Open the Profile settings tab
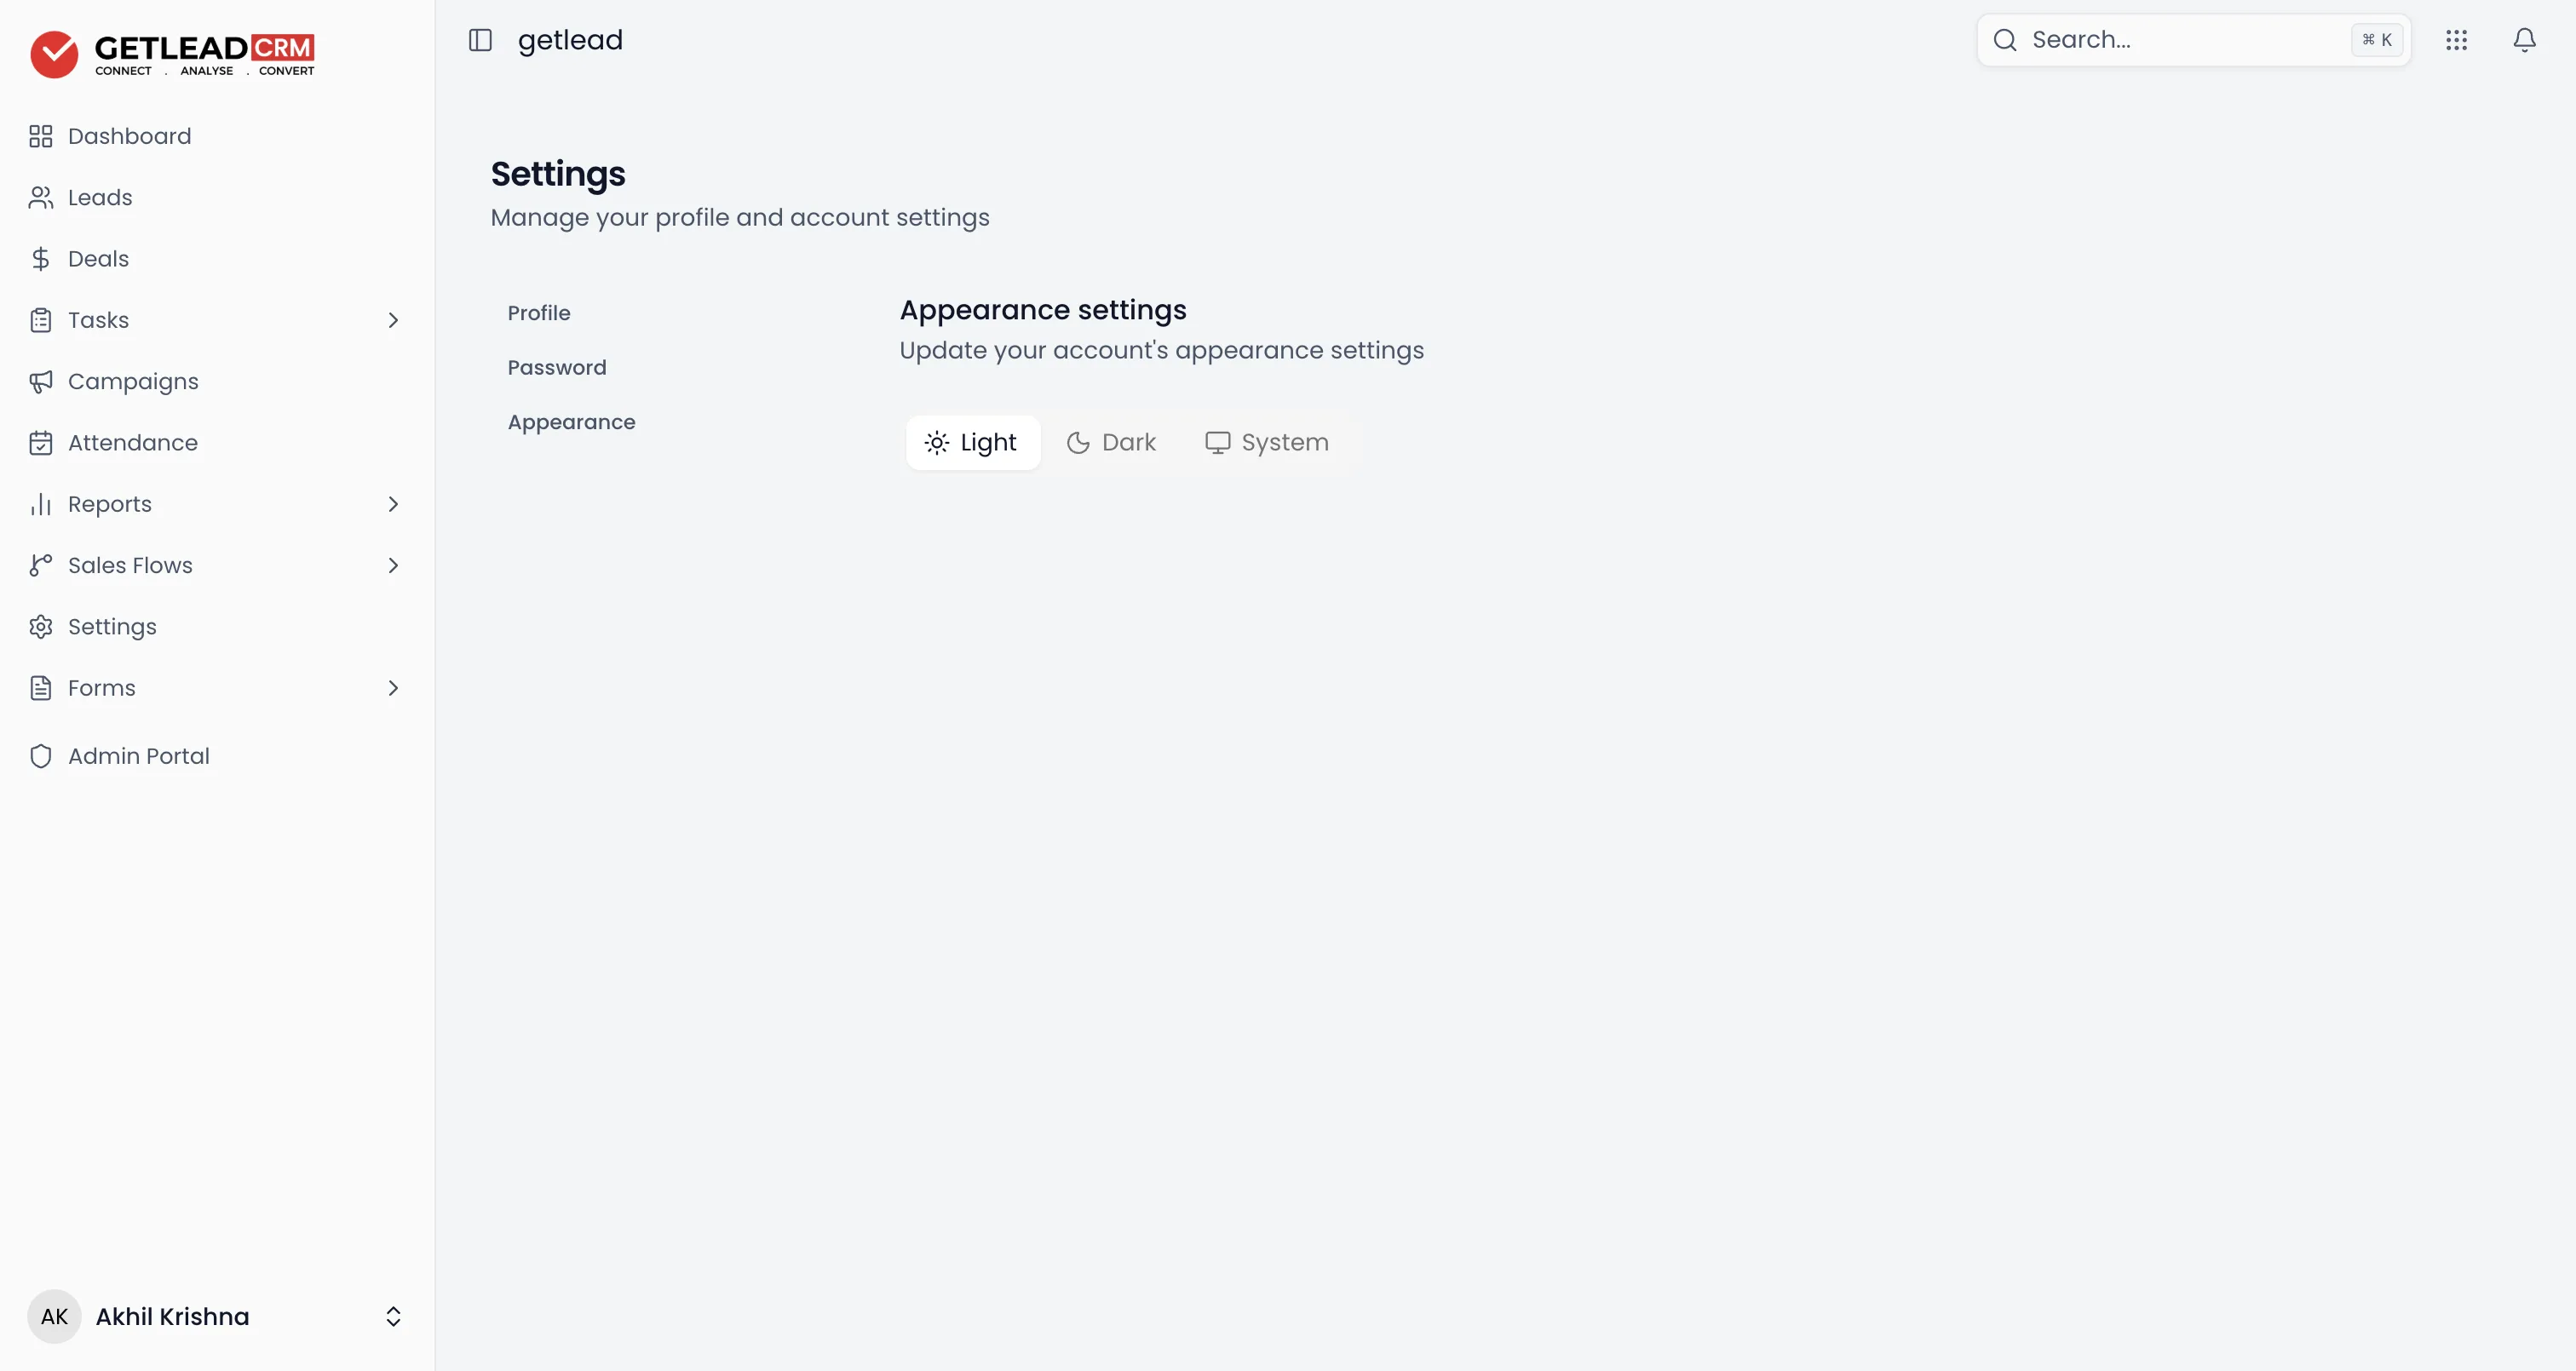 coord(539,313)
